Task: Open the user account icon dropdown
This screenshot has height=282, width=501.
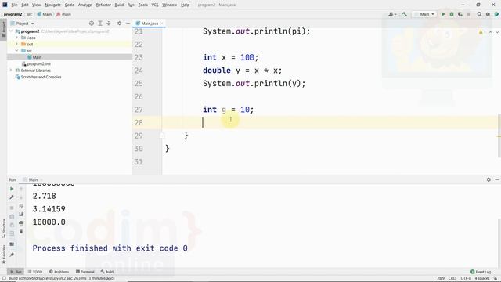Action: coord(392,14)
